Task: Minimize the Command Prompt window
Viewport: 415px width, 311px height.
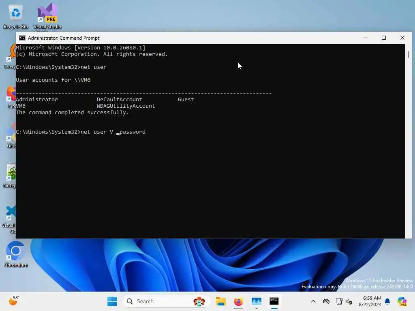Action: point(366,38)
